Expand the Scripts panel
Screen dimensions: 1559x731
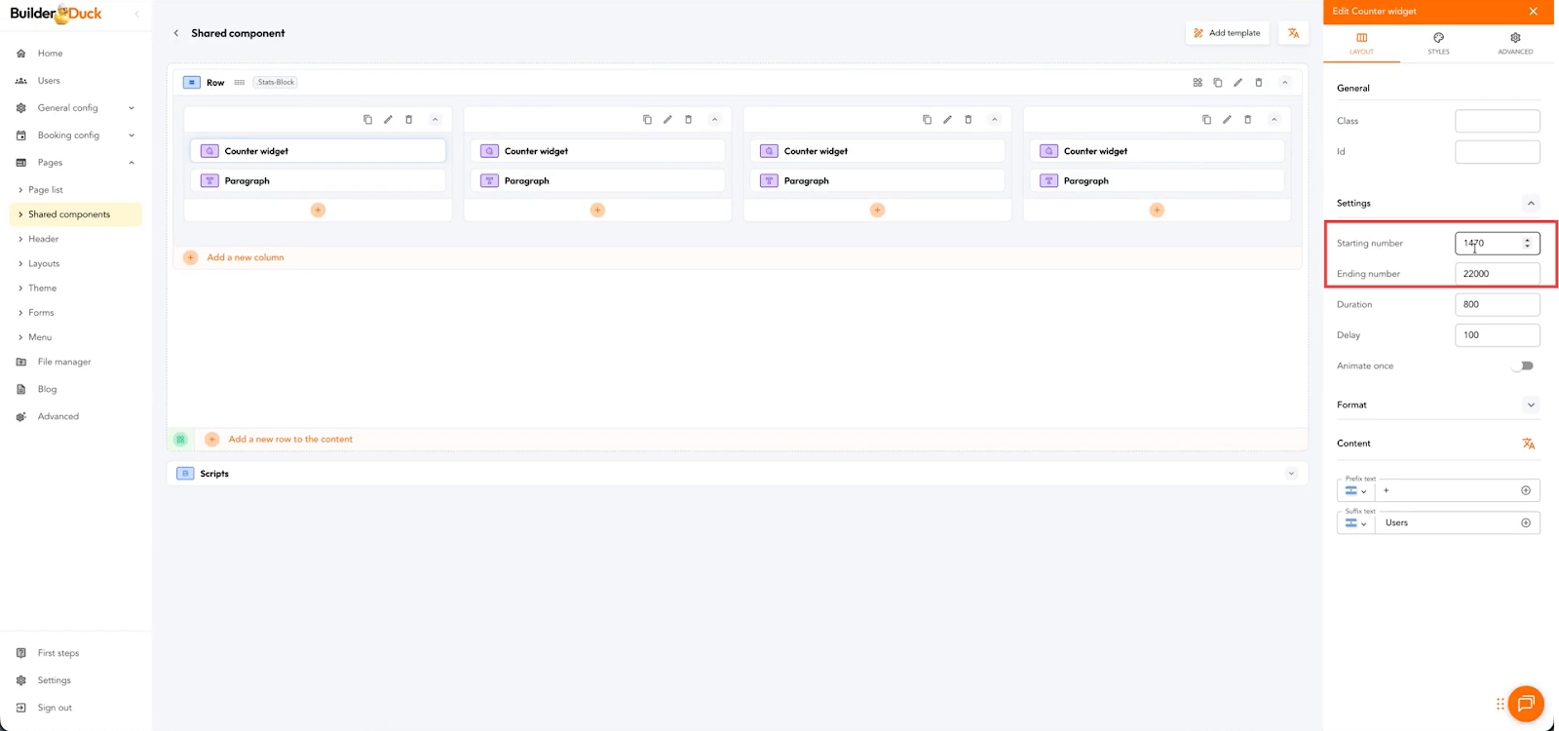pos(1291,474)
